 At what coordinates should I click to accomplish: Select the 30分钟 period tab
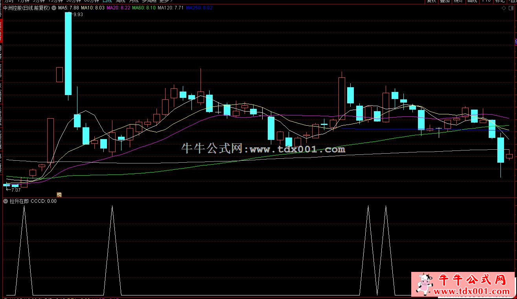tap(73, 2)
